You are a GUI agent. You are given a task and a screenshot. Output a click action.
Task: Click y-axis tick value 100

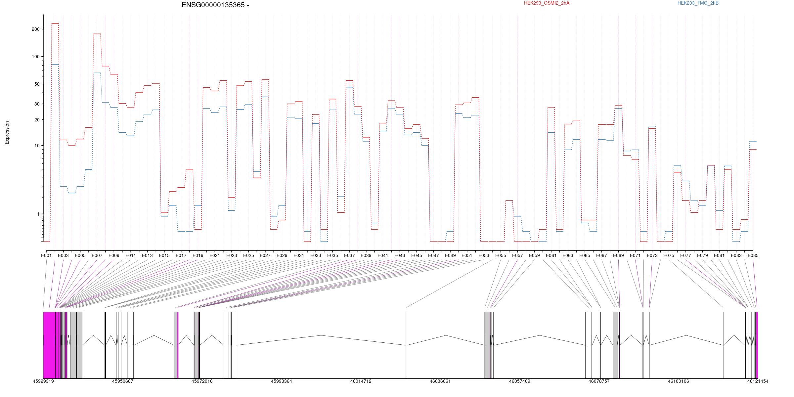pos(35,57)
